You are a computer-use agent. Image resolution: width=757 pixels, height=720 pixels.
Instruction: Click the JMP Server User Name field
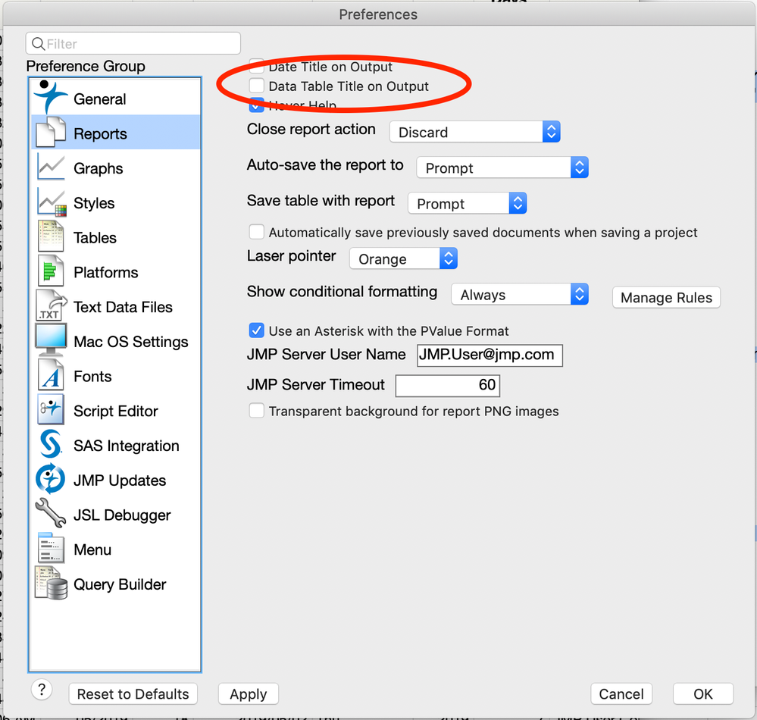click(x=490, y=355)
